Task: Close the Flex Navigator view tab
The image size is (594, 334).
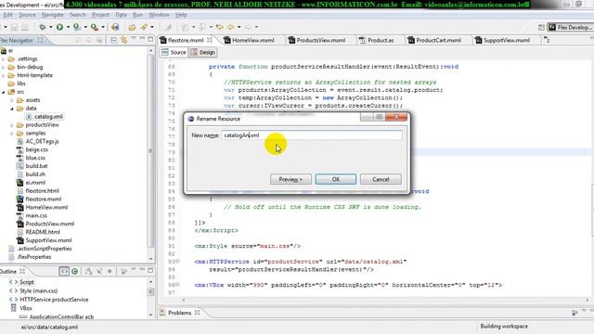Action: 40,40
